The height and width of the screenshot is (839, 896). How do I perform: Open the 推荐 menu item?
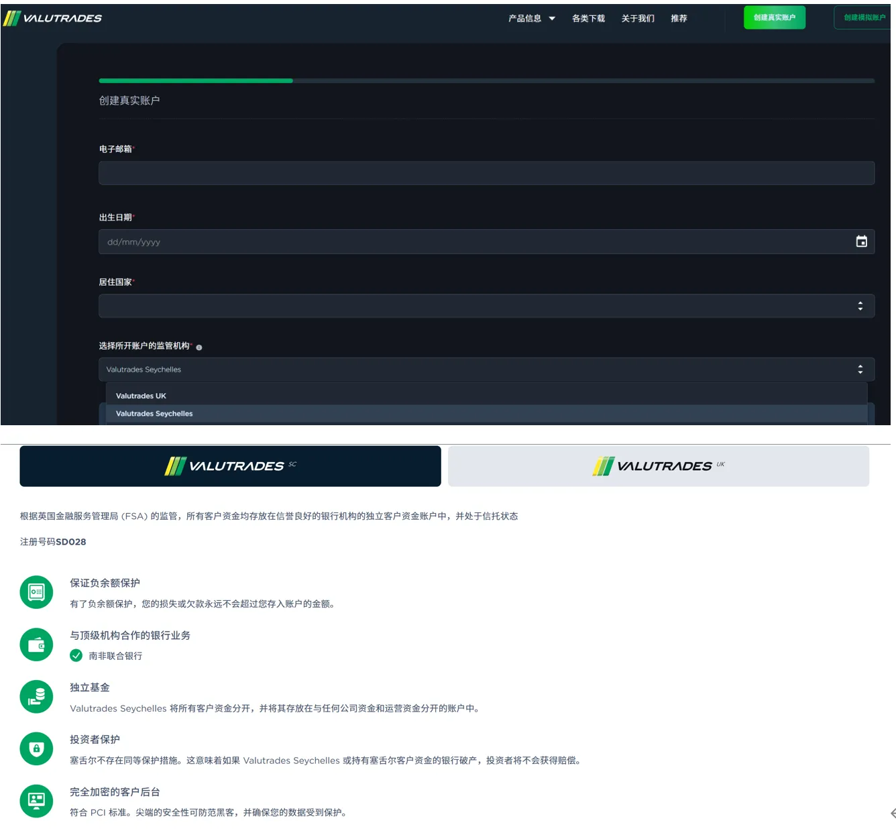(x=679, y=19)
